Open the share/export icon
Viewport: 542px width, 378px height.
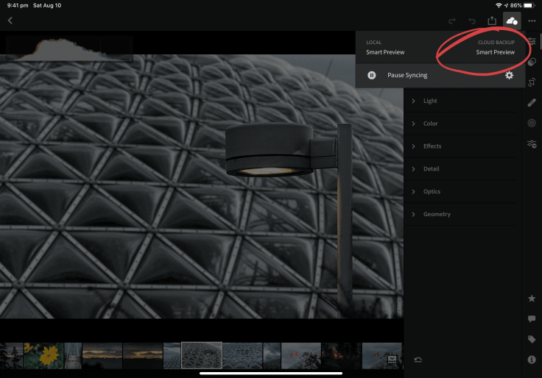pos(492,21)
